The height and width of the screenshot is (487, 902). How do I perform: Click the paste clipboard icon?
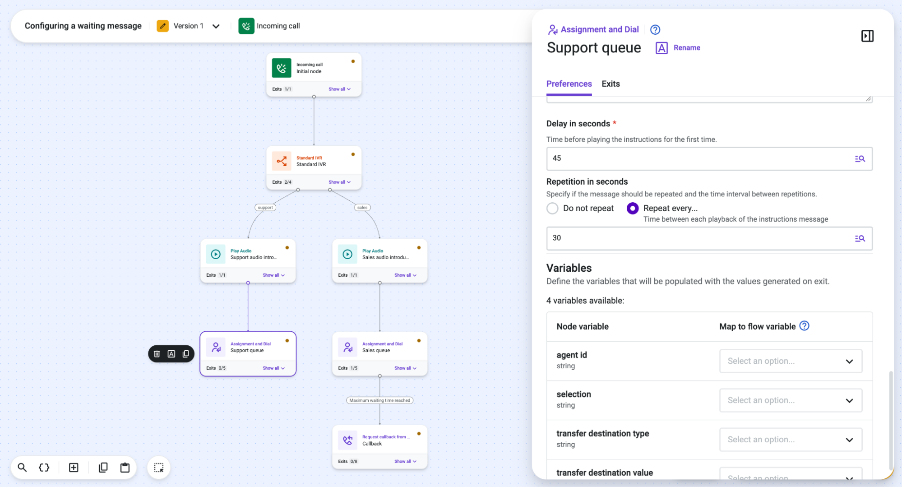tap(125, 468)
